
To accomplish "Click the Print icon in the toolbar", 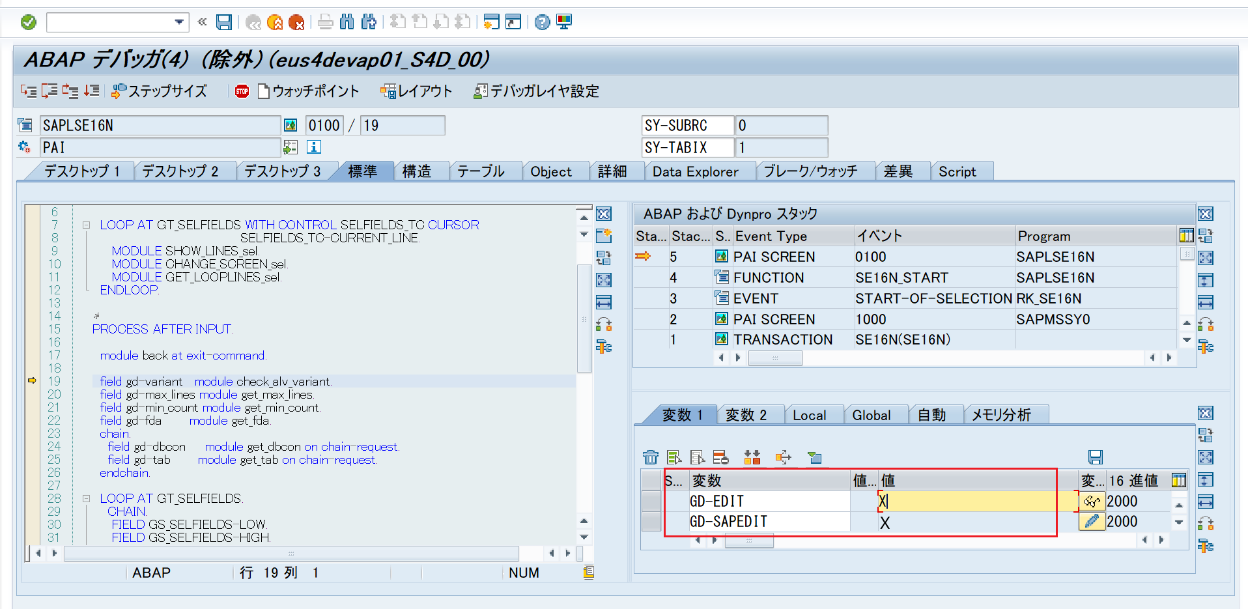I will (x=325, y=21).
